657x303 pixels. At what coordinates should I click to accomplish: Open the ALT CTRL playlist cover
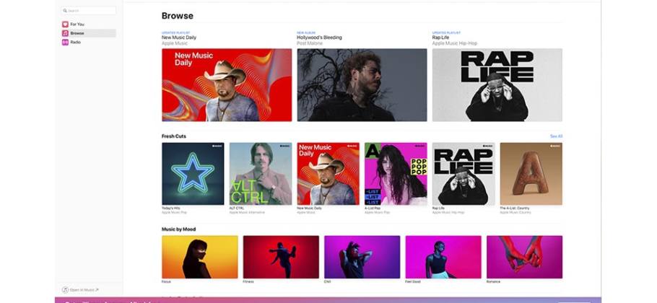pos(261,174)
